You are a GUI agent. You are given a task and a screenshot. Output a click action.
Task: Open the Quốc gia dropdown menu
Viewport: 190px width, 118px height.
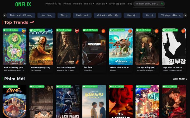[101, 4]
